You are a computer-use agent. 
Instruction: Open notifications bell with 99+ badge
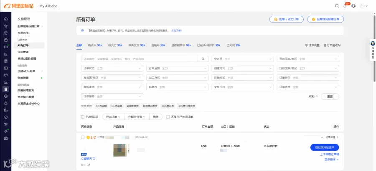(x=345, y=6)
